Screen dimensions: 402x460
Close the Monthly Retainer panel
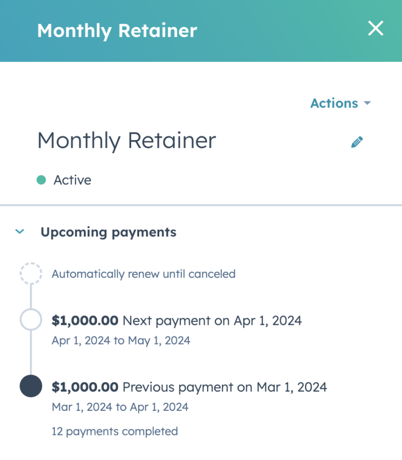(375, 29)
